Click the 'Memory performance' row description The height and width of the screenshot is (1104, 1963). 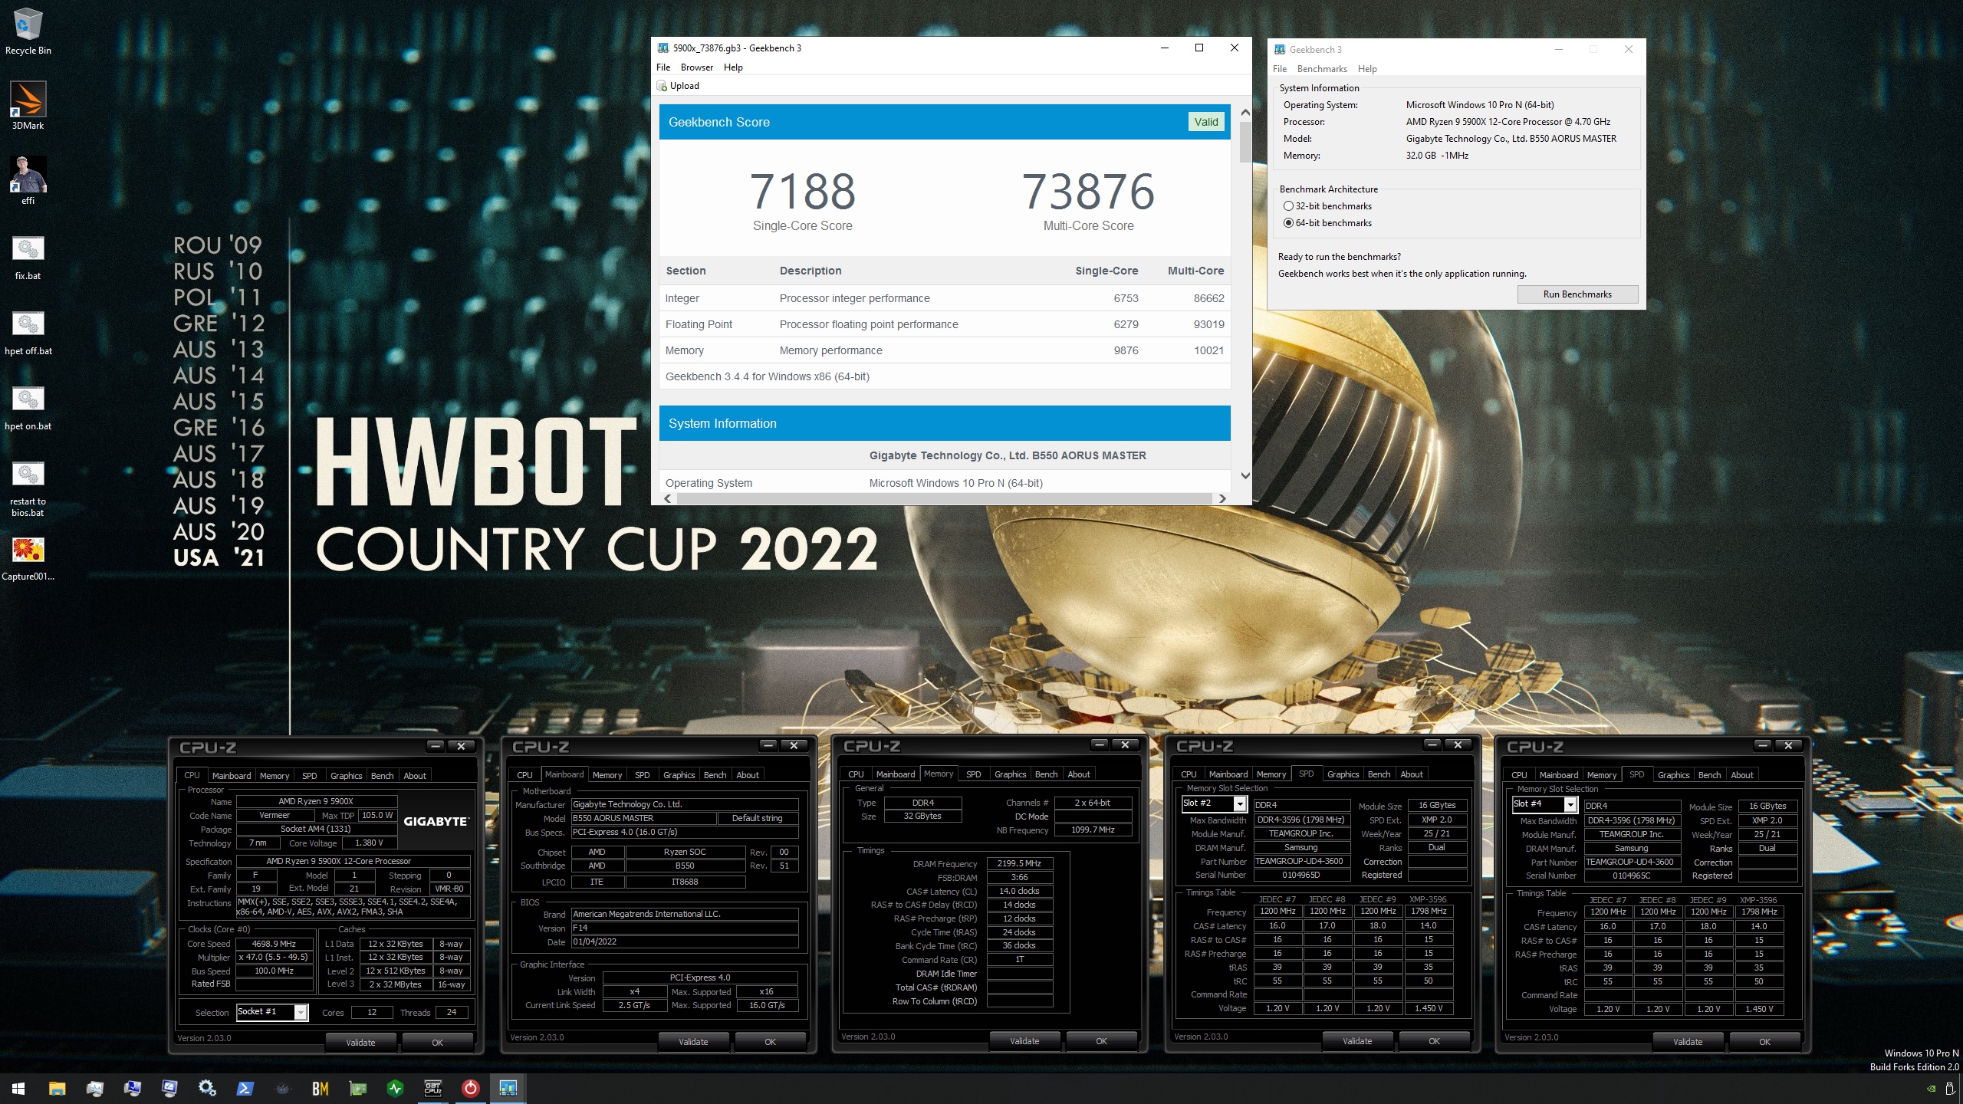pyautogui.click(x=830, y=350)
